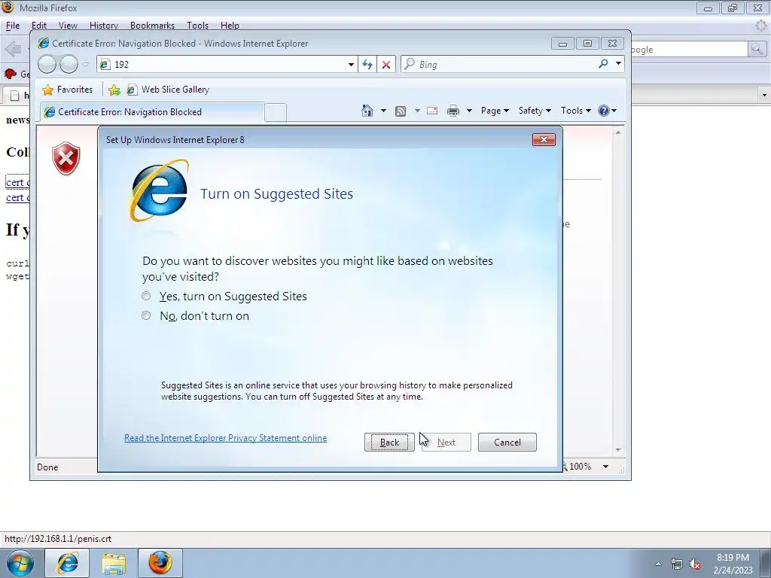Click the red shield certificate error icon

(66, 158)
